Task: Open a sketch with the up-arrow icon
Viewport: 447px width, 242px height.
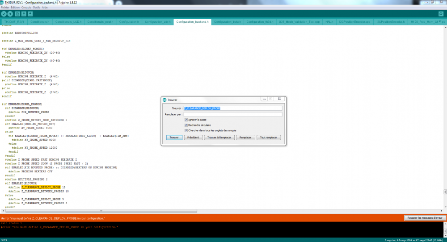Action: pyautogui.click(x=24, y=14)
